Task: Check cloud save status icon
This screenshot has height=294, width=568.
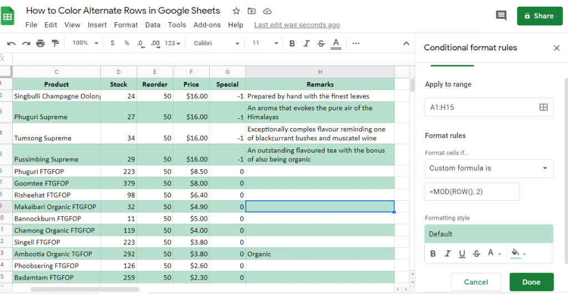Action: click(x=267, y=11)
